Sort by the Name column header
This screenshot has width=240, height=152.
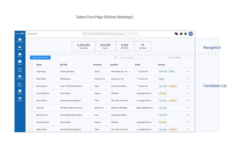coord(39,65)
